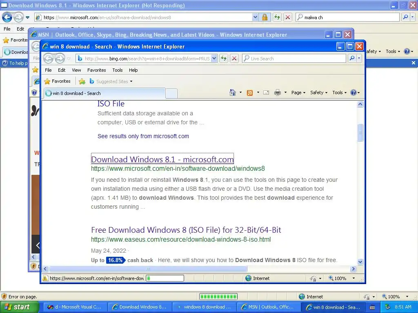Click scroll down arrow in Bing results

coord(360,262)
